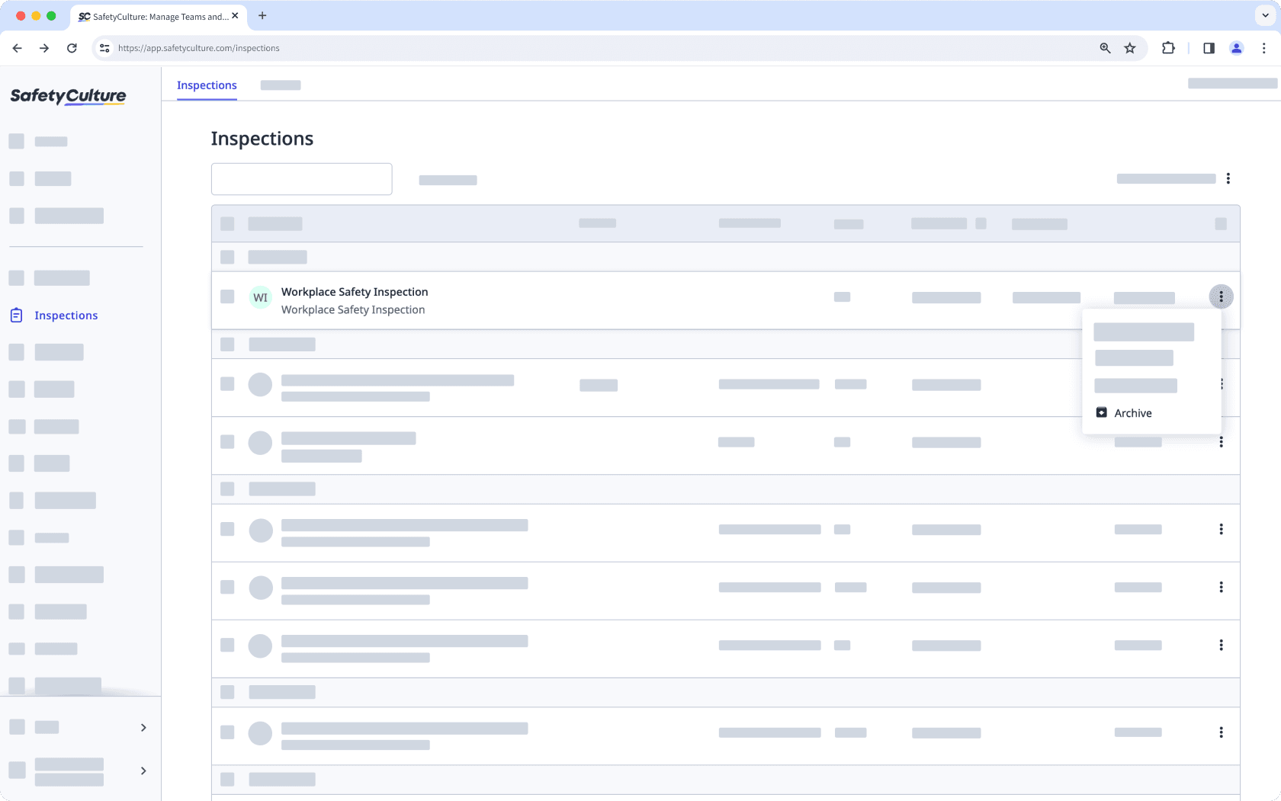Image resolution: width=1281 pixels, height=801 pixels.
Task: Click the SafetyCulture logo in sidebar
Action: [68, 96]
